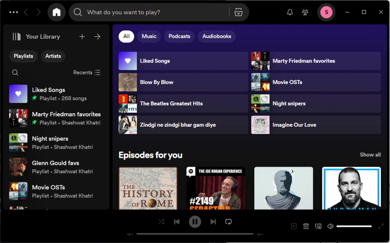
Task: Toggle shuffle in the playback controls
Action: (x=161, y=222)
